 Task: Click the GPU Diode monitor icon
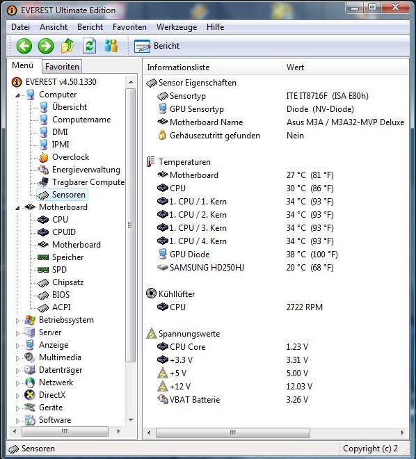[x=163, y=254]
